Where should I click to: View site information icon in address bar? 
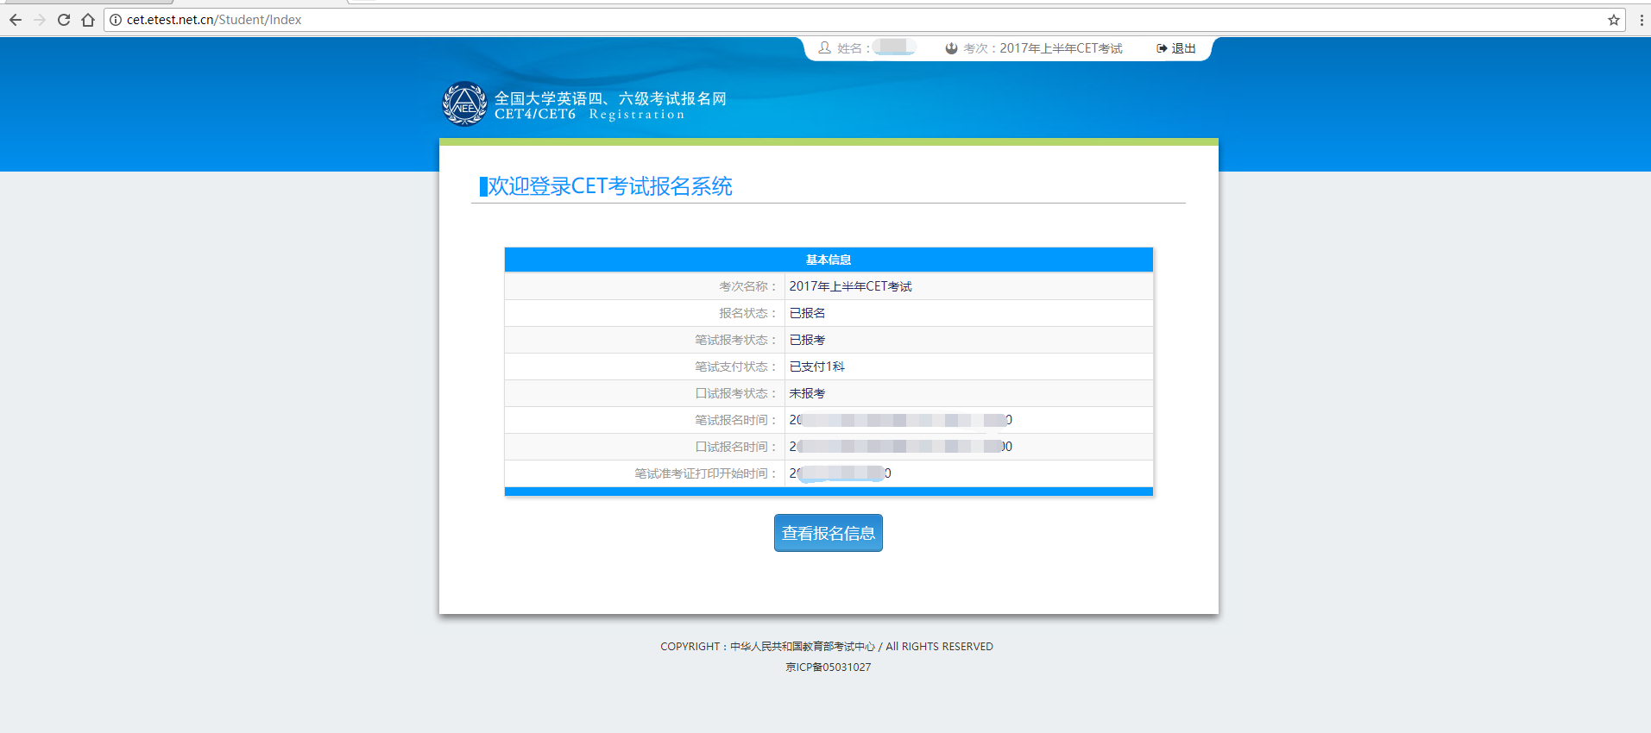(116, 20)
